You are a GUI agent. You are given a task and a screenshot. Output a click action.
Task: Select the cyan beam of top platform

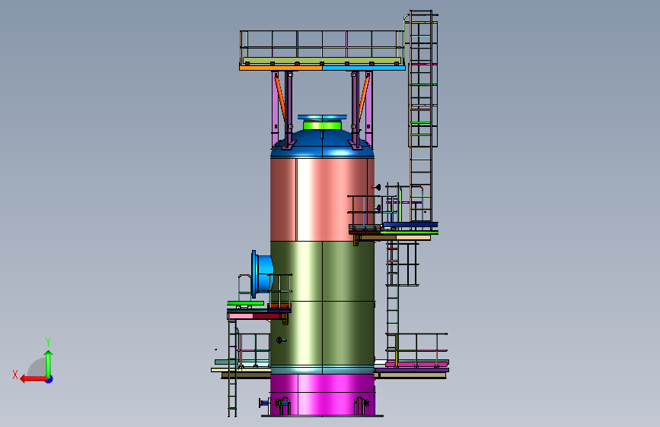[x=364, y=68]
